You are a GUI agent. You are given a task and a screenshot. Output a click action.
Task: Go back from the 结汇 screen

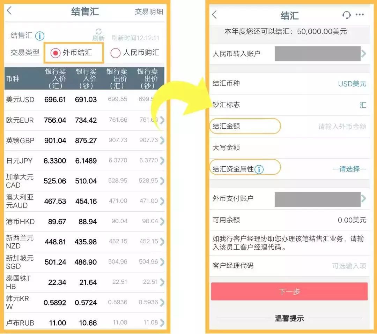click(214, 15)
